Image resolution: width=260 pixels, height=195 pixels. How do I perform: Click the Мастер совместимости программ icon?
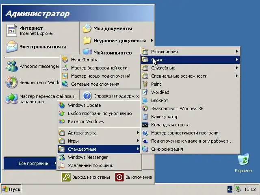(145, 133)
